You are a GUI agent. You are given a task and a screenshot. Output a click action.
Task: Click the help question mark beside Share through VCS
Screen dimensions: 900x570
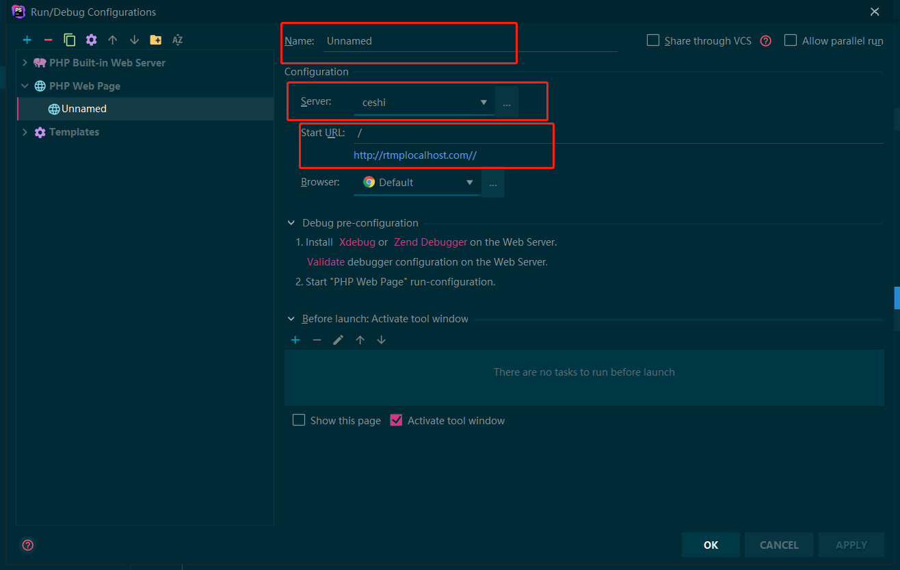(x=766, y=41)
